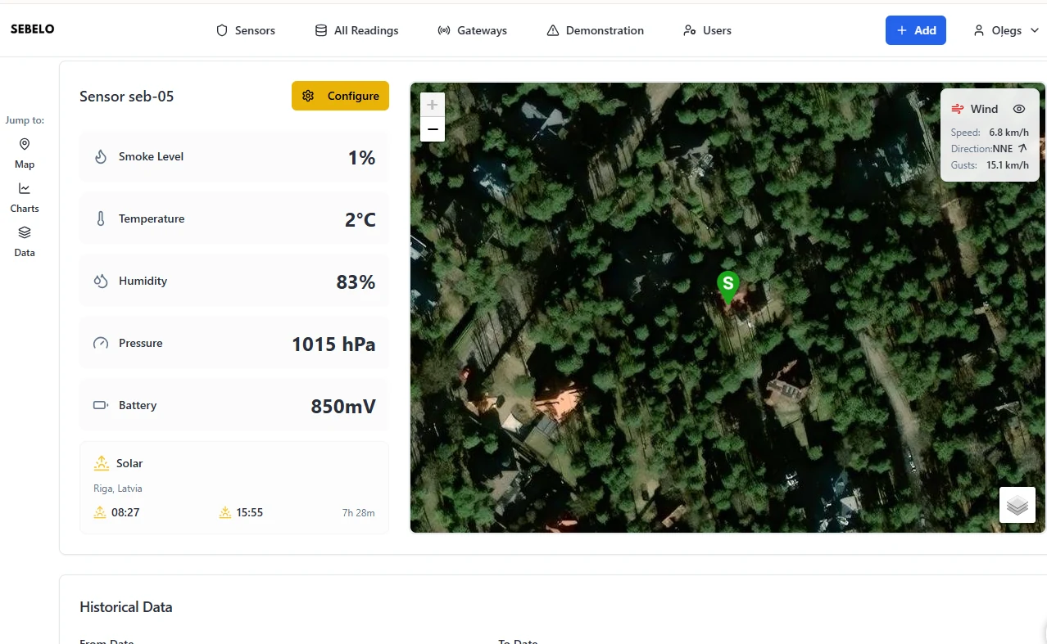Click the Temperature value 2°C

tap(360, 219)
